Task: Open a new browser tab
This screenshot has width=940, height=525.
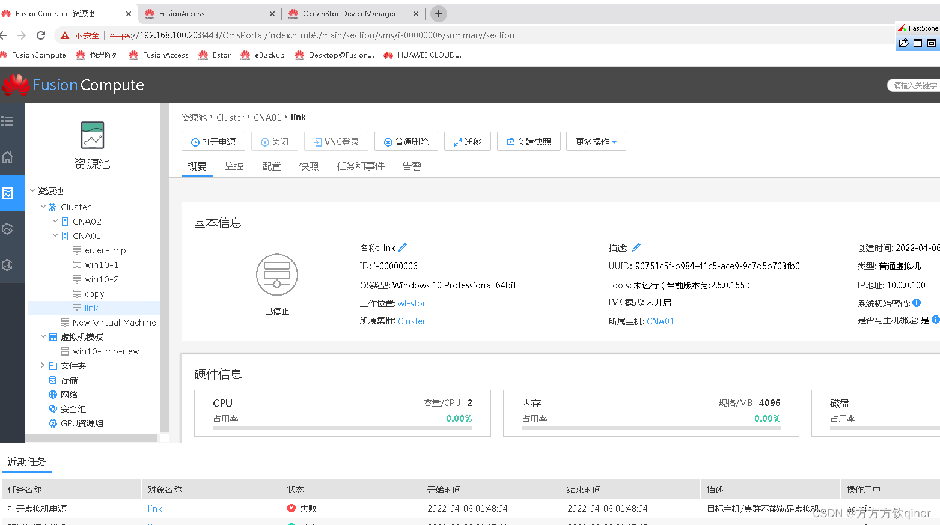Action: pyautogui.click(x=439, y=14)
